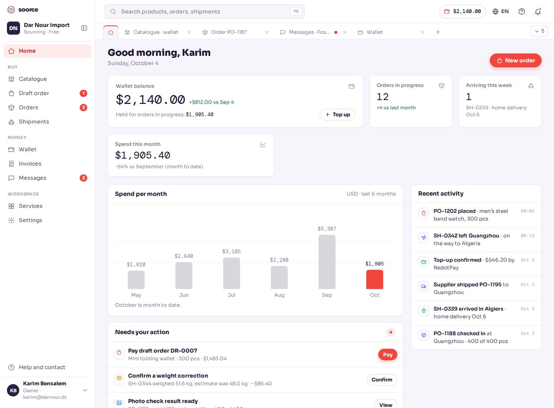Open Shipments in the sidebar
The width and height of the screenshot is (554, 408).
[47, 122]
